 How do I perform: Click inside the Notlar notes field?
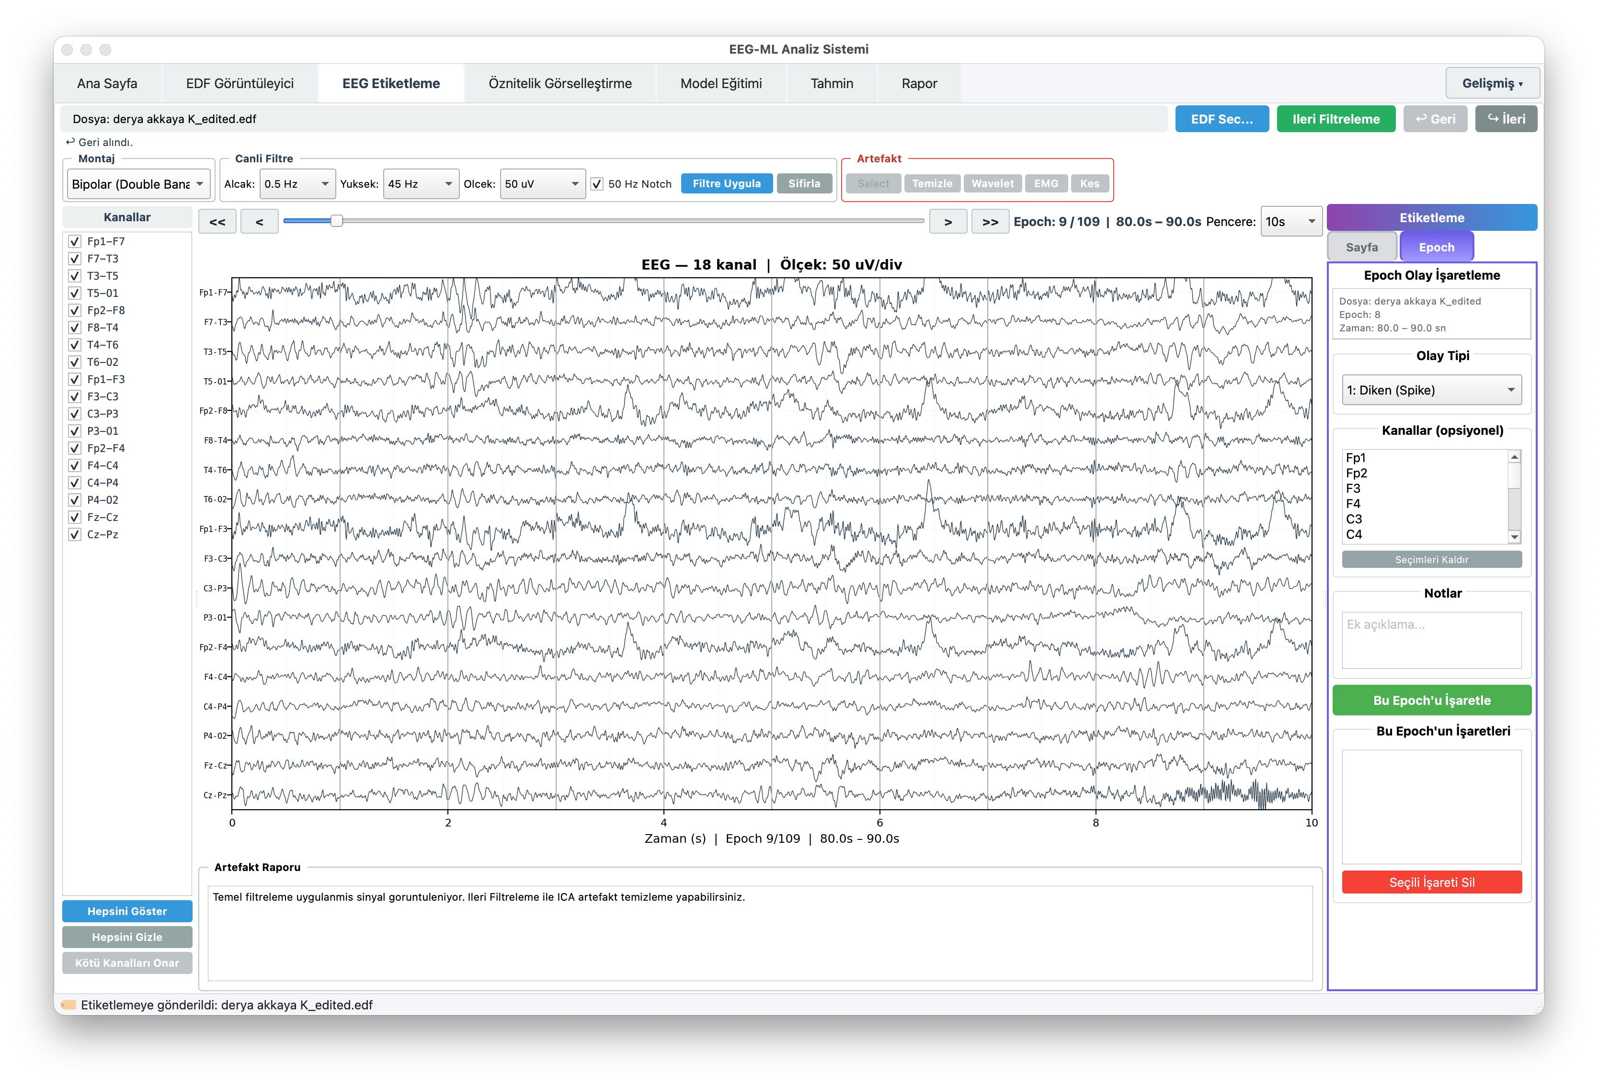[1431, 639]
